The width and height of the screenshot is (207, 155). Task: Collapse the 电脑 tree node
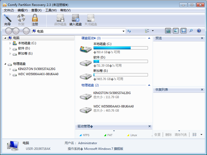(x=5, y=38)
